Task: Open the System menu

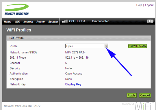Action: pos(53,22)
